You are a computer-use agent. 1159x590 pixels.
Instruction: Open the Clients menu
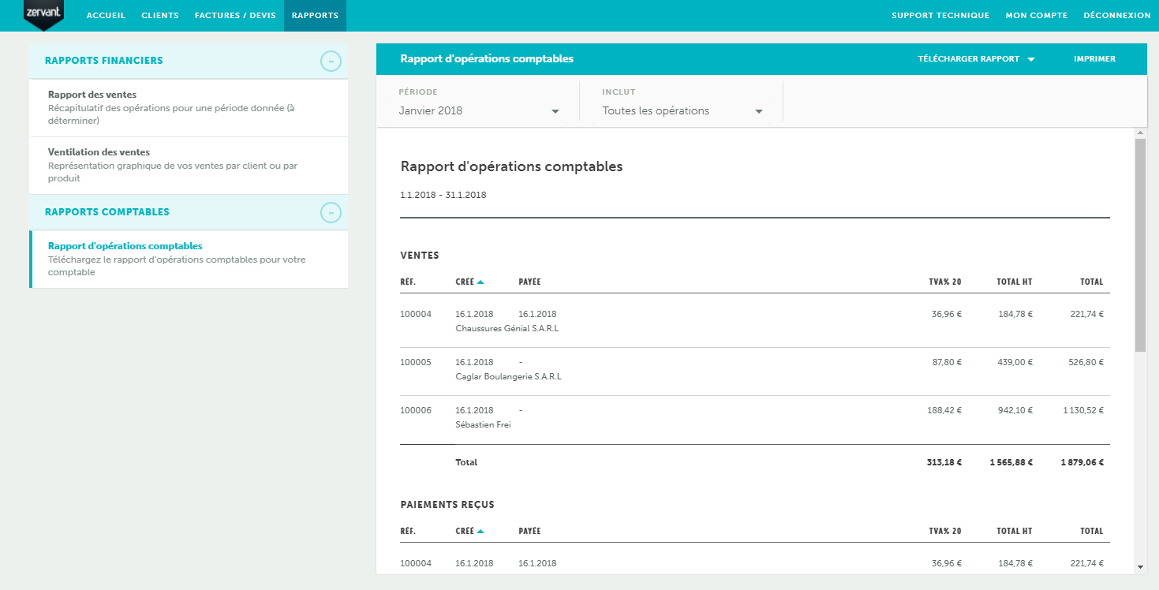coord(160,16)
